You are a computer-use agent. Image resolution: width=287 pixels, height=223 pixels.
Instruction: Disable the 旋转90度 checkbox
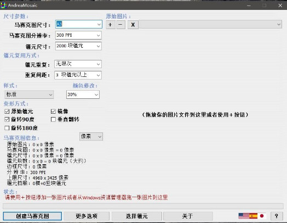[x=7, y=120]
